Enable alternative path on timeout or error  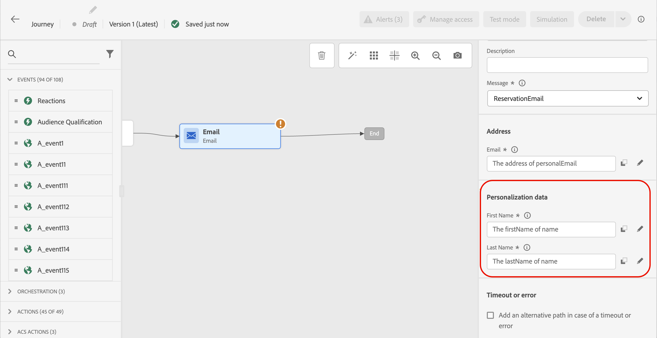(x=490, y=315)
